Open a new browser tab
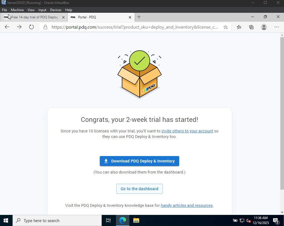Screen dimensions: 284x226 pyautogui.click(x=139, y=17)
